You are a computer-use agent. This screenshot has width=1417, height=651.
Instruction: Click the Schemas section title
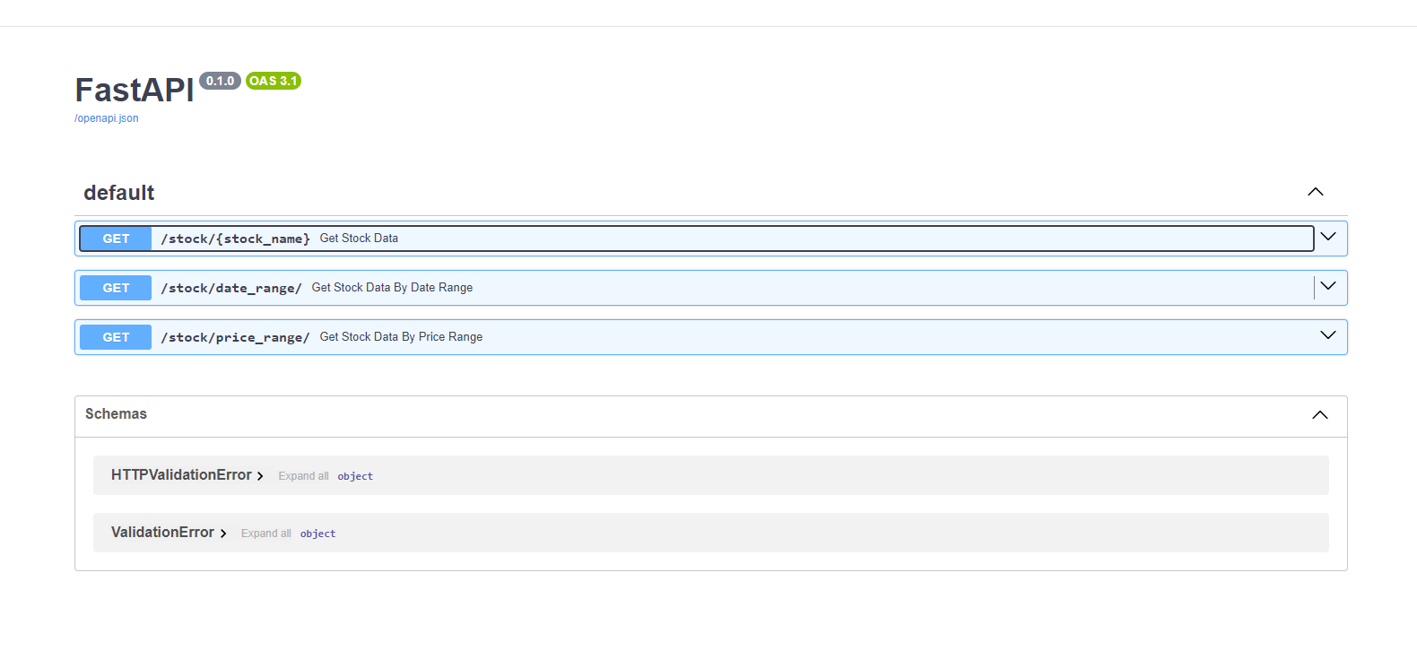(x=116, y=414)
